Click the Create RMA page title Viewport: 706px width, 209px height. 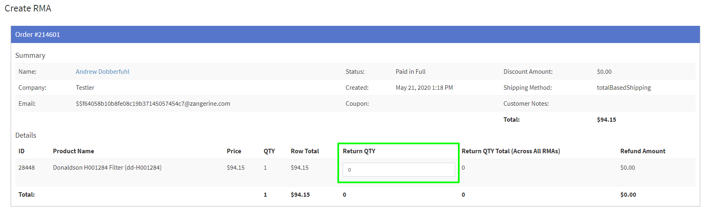click(x=28, y=9)
